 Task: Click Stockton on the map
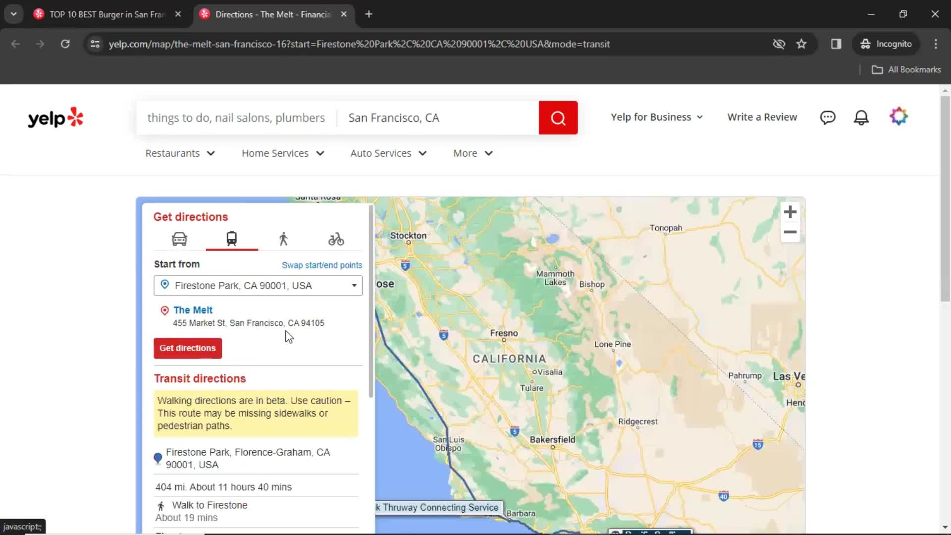(x=408, y=236)
